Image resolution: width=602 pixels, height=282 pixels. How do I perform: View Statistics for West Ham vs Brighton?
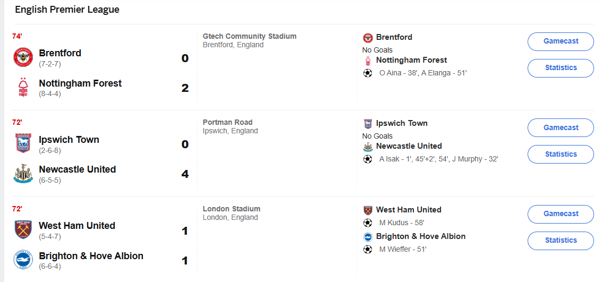(x=561, y=241)
